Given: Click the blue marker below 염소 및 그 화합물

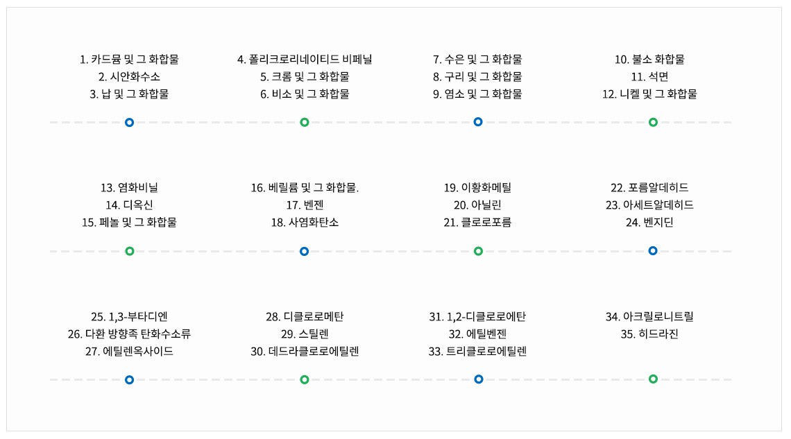Looking at the screenshot, I should click(478, 122).
